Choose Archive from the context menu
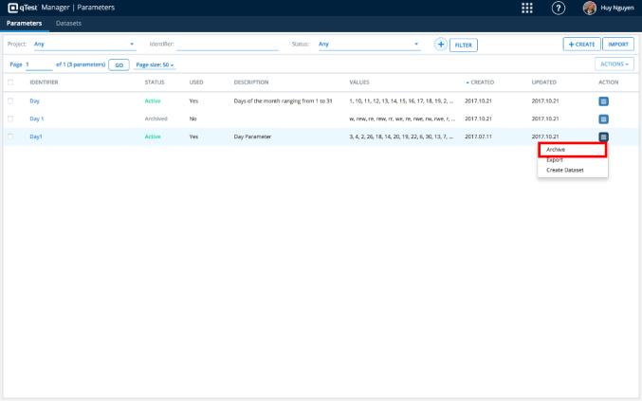Screen dimensions: 642x401 572,150
